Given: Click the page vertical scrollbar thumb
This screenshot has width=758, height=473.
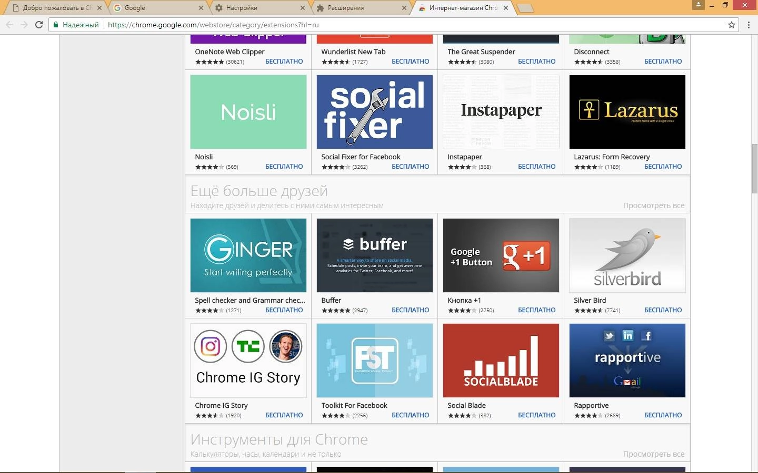Looking at the screenshot, I should (754, 168).
